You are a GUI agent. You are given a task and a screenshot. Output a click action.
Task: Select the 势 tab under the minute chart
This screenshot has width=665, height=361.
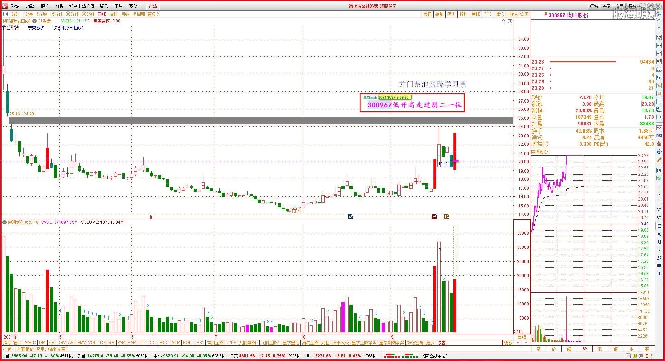pyautogui.click(x=585, y=349)
